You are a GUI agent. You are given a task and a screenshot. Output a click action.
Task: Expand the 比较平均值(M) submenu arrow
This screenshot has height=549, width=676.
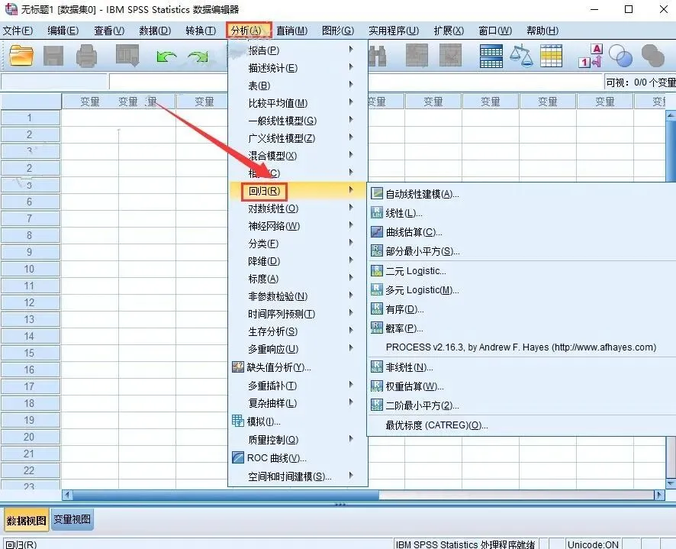(x=351, y=102)
